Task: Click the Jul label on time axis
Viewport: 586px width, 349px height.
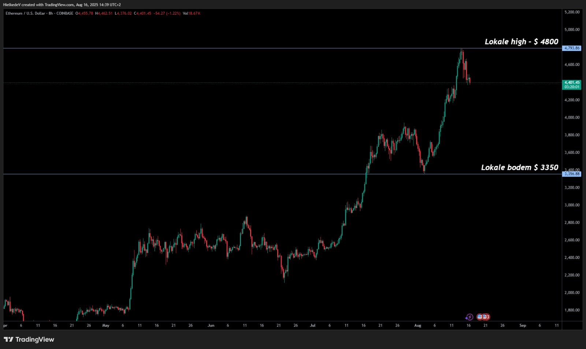Action: coord(313,326)
